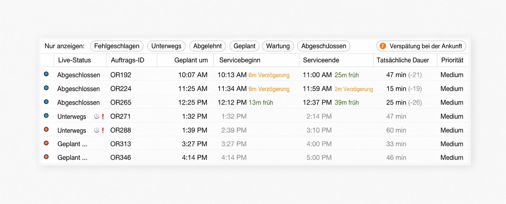The height and width of the screenshot is (204, 506).
Task: Click the blue status dot for OR192
Action: click(46, 74)
